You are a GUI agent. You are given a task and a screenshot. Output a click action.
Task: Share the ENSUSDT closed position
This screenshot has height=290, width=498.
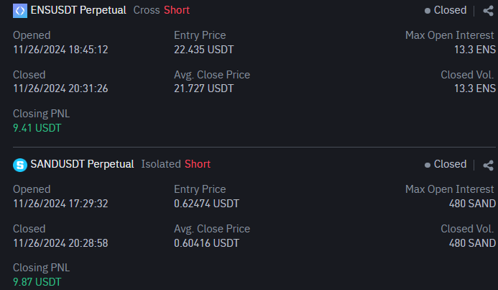488,11
